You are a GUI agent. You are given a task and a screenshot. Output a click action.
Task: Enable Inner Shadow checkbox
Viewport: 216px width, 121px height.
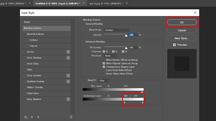tap(25, 58)
